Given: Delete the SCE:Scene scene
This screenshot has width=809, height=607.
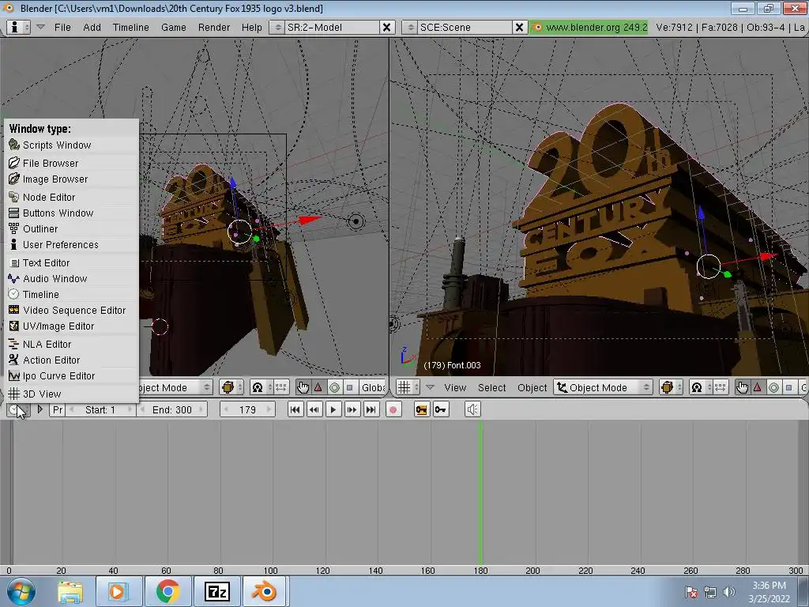Looking at the screenshot, I should 519,28.
